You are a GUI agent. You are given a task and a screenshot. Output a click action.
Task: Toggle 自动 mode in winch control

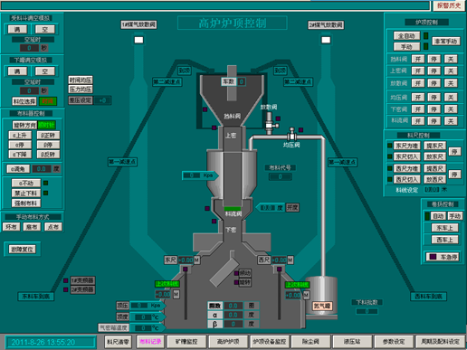click(x=438, y=216)
